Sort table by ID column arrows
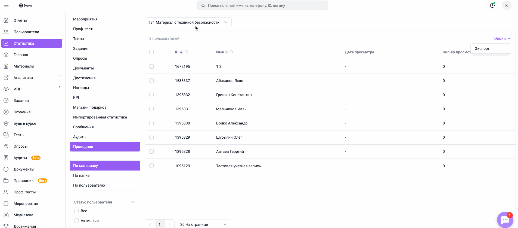This screenshot has height=228, width=518. 181,52
